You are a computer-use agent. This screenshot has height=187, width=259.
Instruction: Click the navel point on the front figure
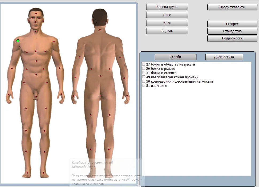point(36,75)
